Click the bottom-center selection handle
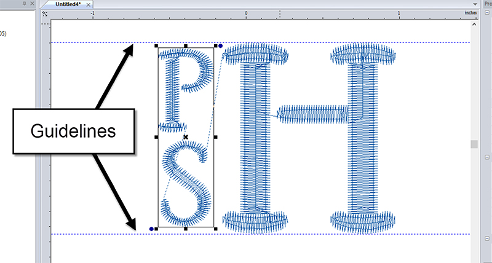The height and width of the screenshot is (263, 492). pos(186,229)
